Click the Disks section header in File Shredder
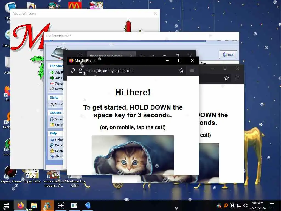Screen dimensions: 281x211 pyautogui.click(x=54, y=98)
